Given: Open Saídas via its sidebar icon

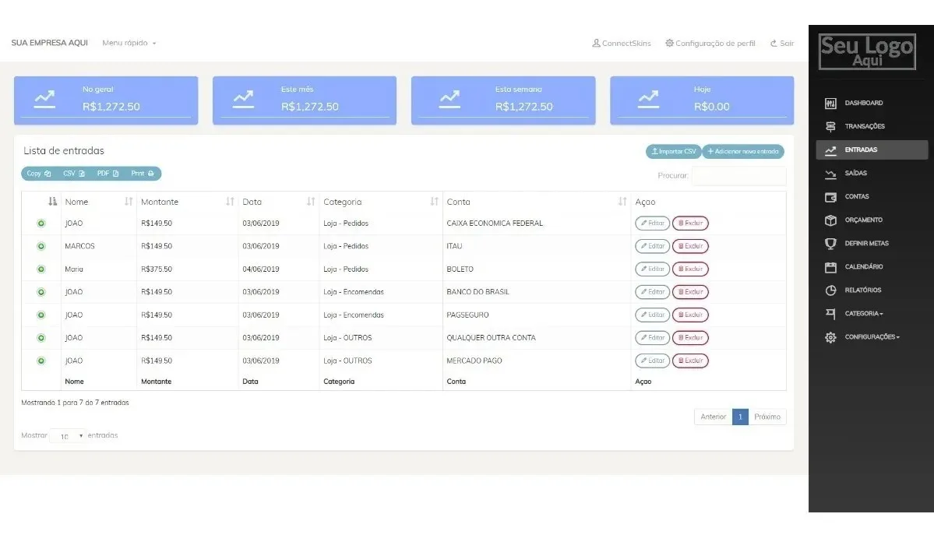Looking at the screenshot, I should click(x=830, y=174).
